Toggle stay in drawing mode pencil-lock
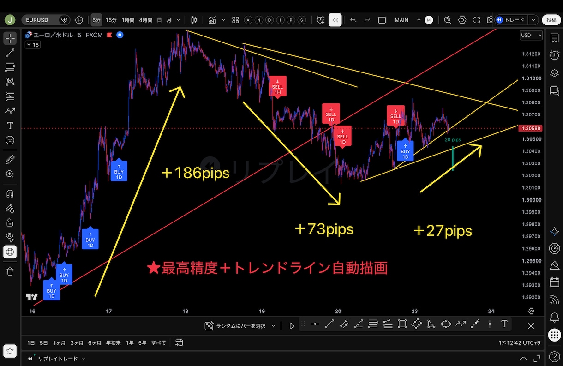This screenshot has width=563, height=366. click(x=10, y=208)
